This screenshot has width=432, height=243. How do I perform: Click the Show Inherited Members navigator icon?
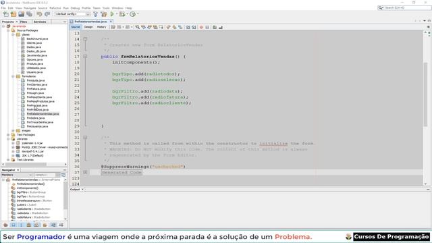pyautogui.click(x=5, y=225)
